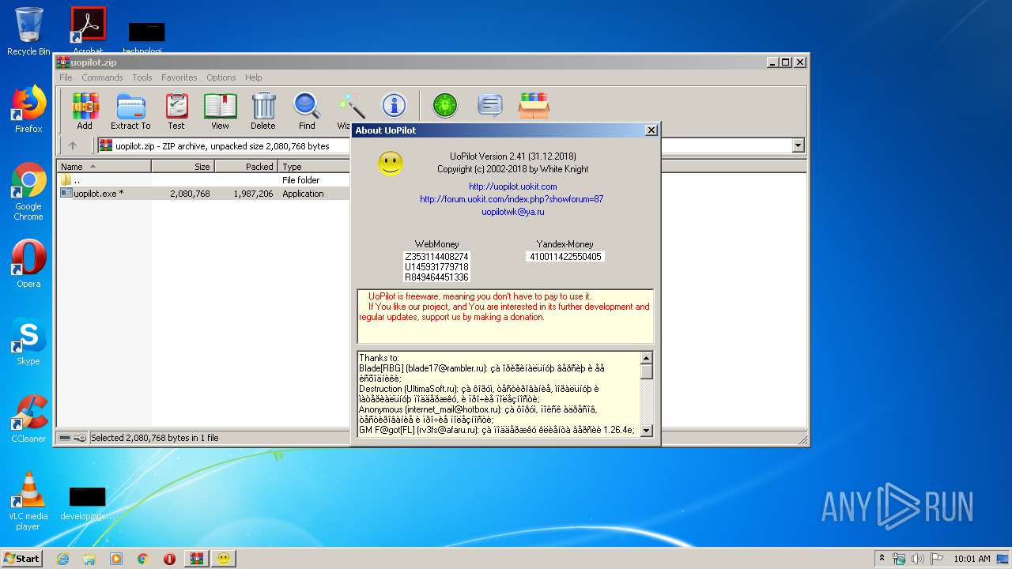The image size is (1012, 569).
Task: Click the WebMoney Z353114408274 value
Action: click(436, 257)
